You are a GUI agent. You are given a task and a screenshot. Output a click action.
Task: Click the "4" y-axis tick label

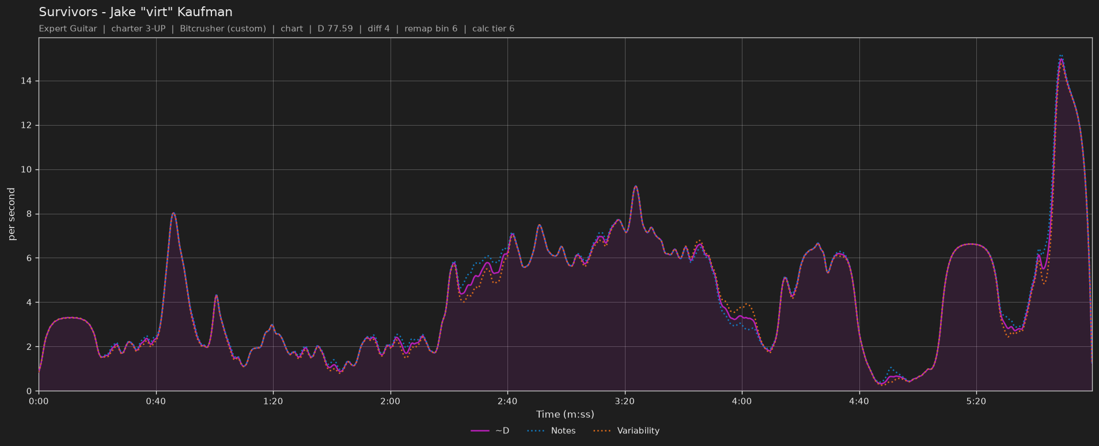tap(31, 303)
